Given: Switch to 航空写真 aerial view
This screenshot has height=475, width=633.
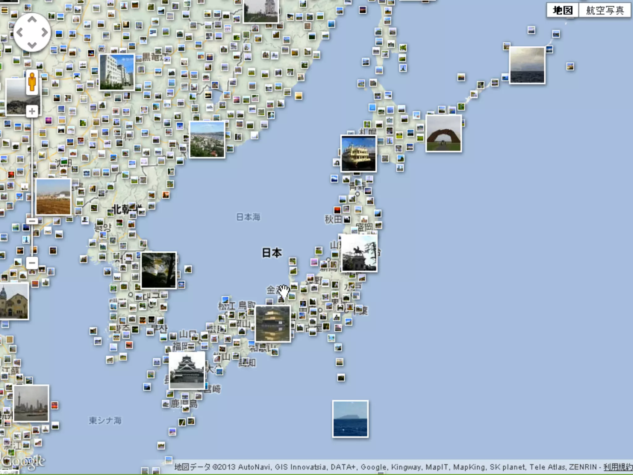Looking at the screenshot, I should [x=605, y=11].
